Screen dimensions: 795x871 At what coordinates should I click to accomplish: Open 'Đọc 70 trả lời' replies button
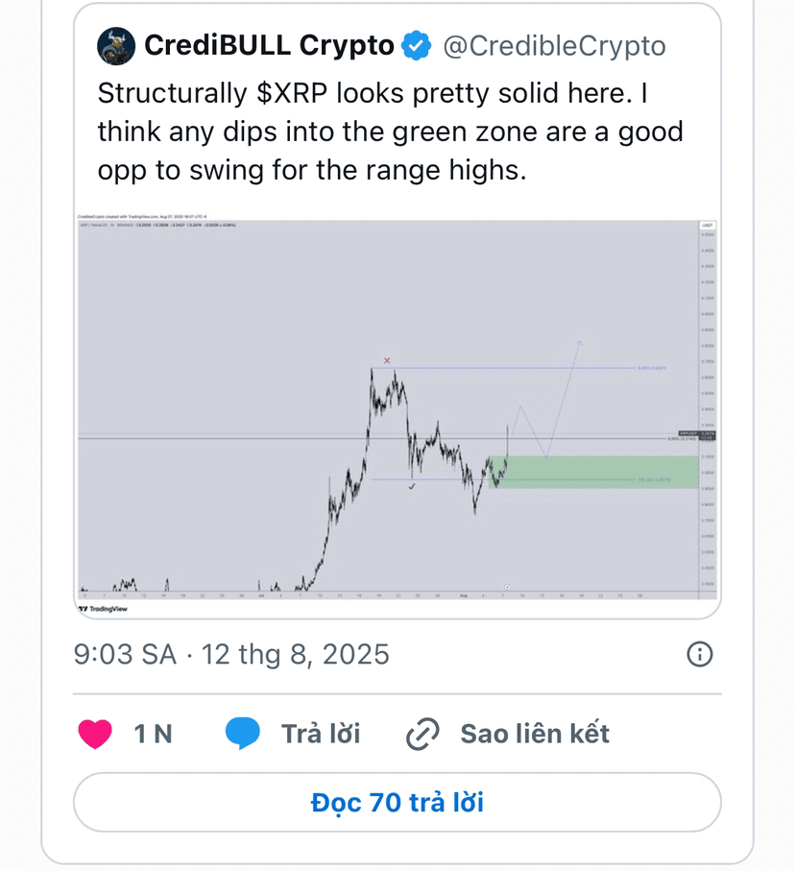[397, 803]
